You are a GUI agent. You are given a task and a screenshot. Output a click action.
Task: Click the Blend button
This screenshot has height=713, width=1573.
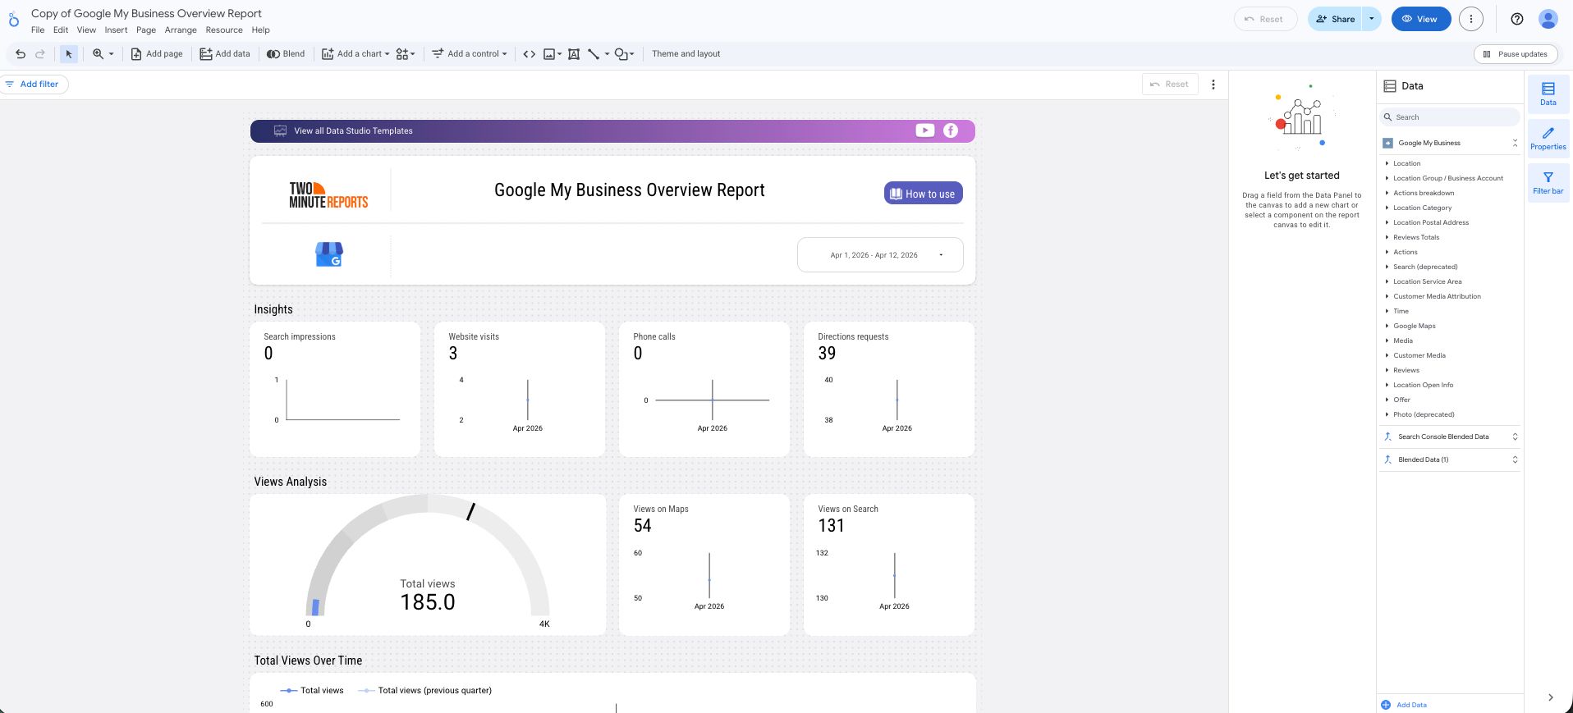(x=286, y=54)
